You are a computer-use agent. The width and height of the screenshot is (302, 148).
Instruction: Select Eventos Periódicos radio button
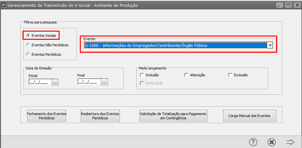point(28,54)
